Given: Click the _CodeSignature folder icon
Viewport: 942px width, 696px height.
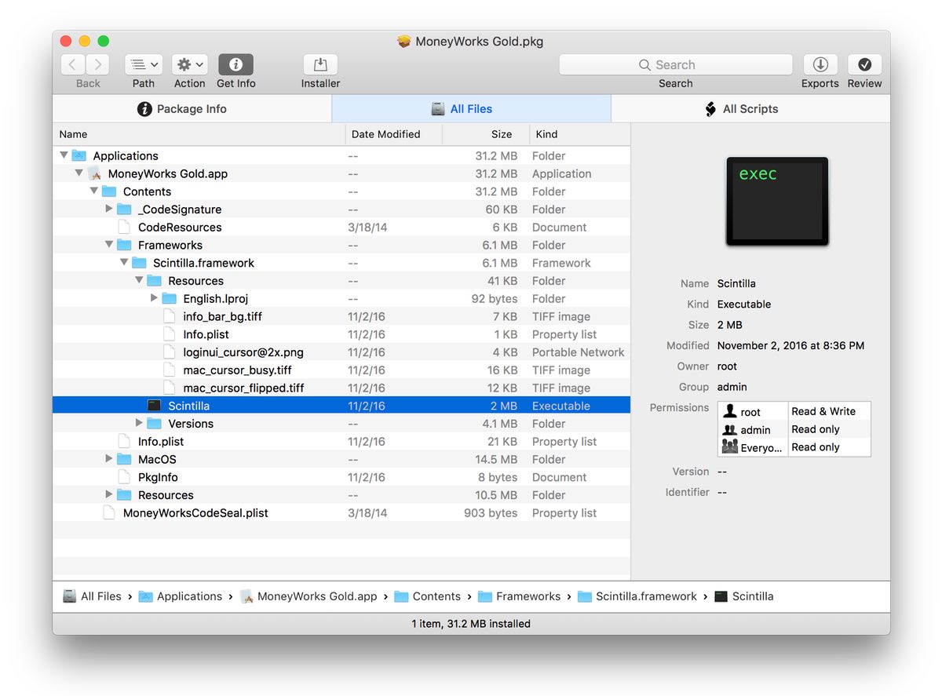Looking at the screenshot, I should point(124,210).
